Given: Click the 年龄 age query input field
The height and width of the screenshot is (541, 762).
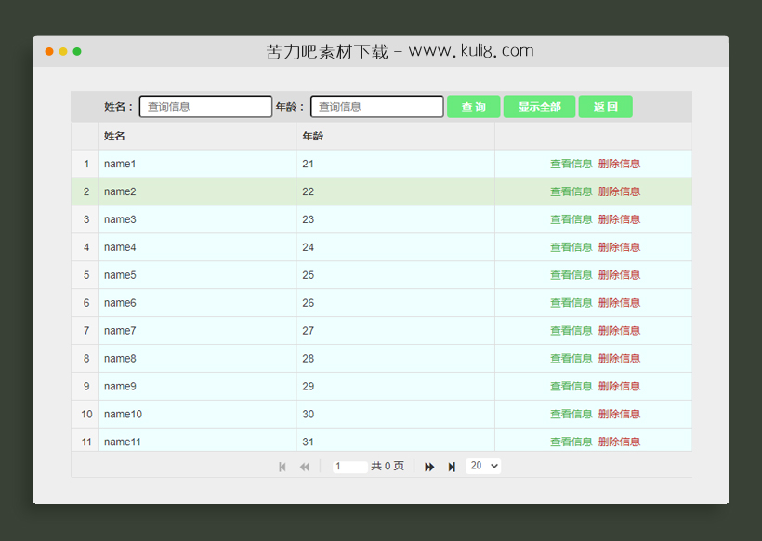Looking at the screenshot, I should (x=376, y=106).
